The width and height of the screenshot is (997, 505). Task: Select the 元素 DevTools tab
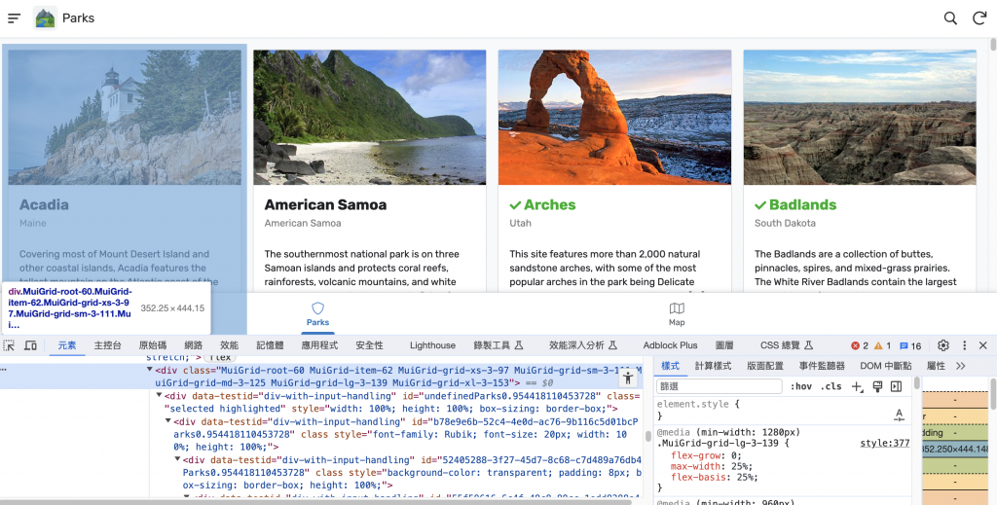(x=67, y=345)
